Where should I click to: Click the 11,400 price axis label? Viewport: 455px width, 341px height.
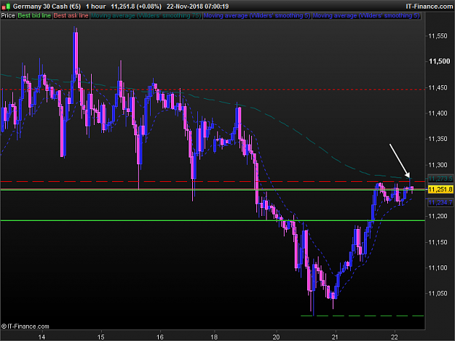click(438, 113)
